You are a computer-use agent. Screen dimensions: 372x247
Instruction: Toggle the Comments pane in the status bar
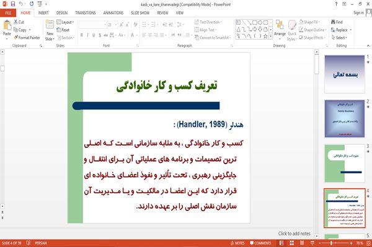260,243
